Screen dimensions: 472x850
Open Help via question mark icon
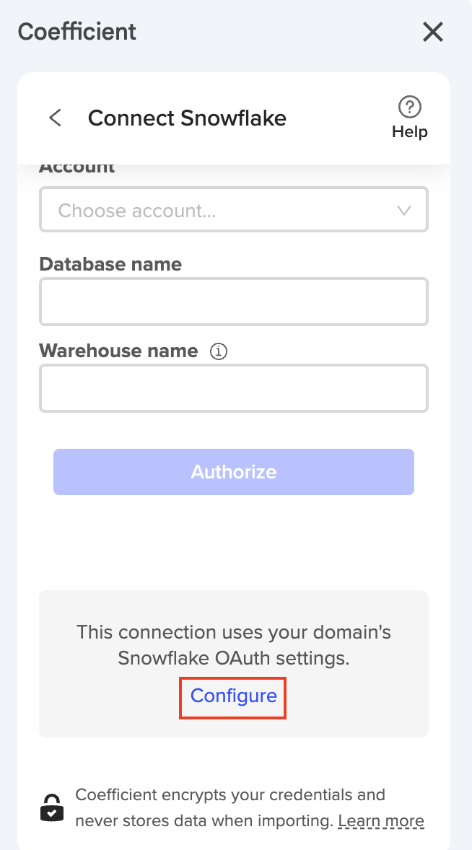point(410,108)
